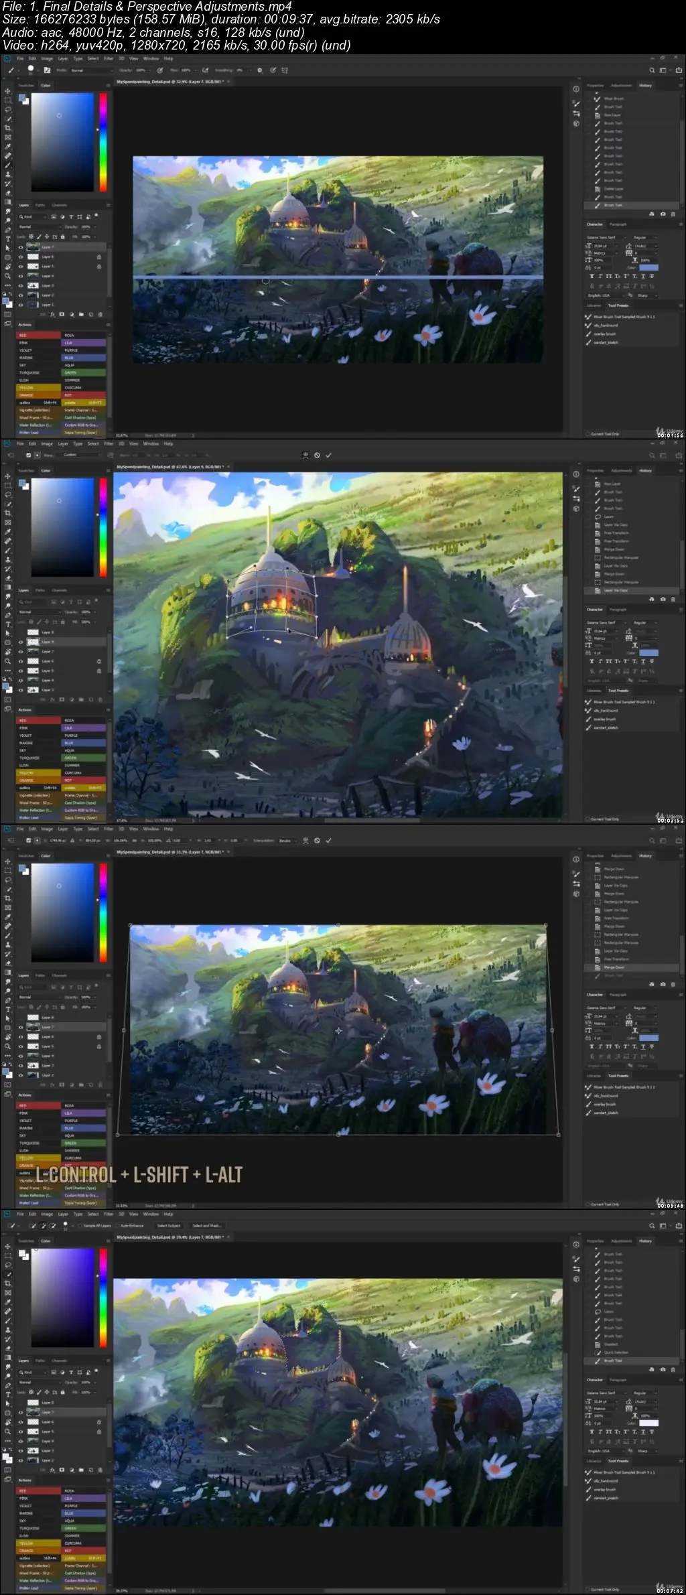Select the Eyedropper tool in the 00:01:56 frame
Viewport: 686px width, 1595px height.
pyautogui.click(x=7, y=147)
